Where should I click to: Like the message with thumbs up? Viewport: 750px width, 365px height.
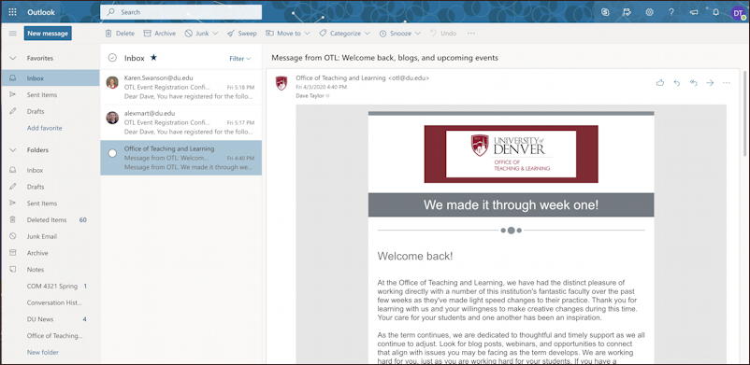[x=660, y=83]
